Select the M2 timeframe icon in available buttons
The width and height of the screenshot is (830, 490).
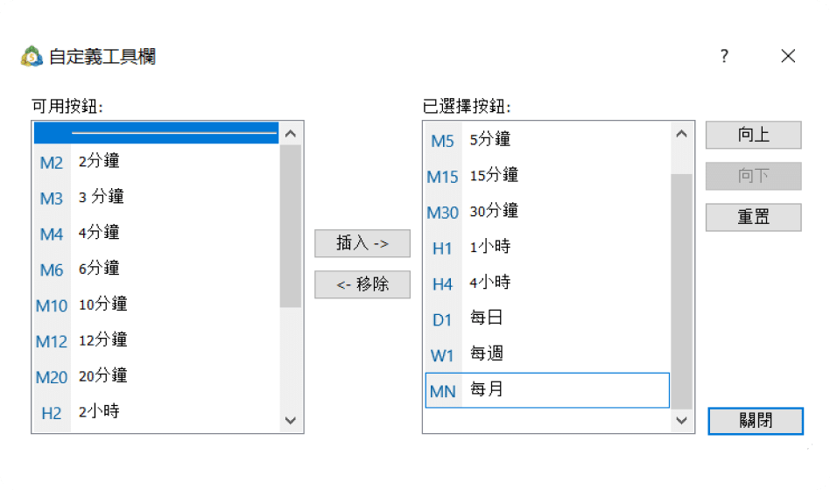point(52,163)
